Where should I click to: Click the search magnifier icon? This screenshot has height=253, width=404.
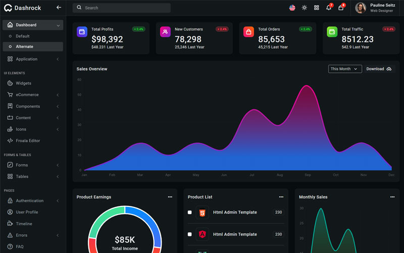pos(79,8)
